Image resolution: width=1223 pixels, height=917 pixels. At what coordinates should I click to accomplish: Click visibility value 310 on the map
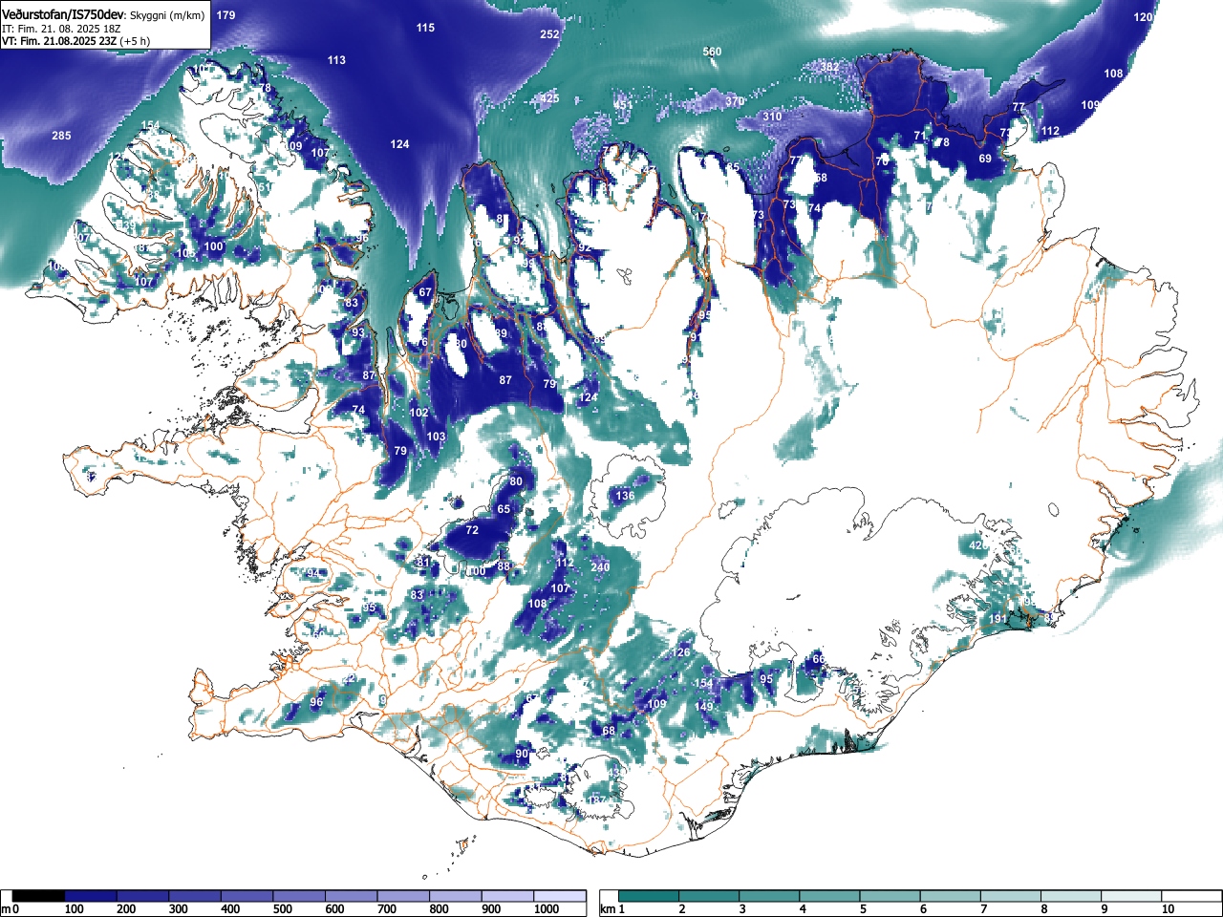[x=772, y=117]
